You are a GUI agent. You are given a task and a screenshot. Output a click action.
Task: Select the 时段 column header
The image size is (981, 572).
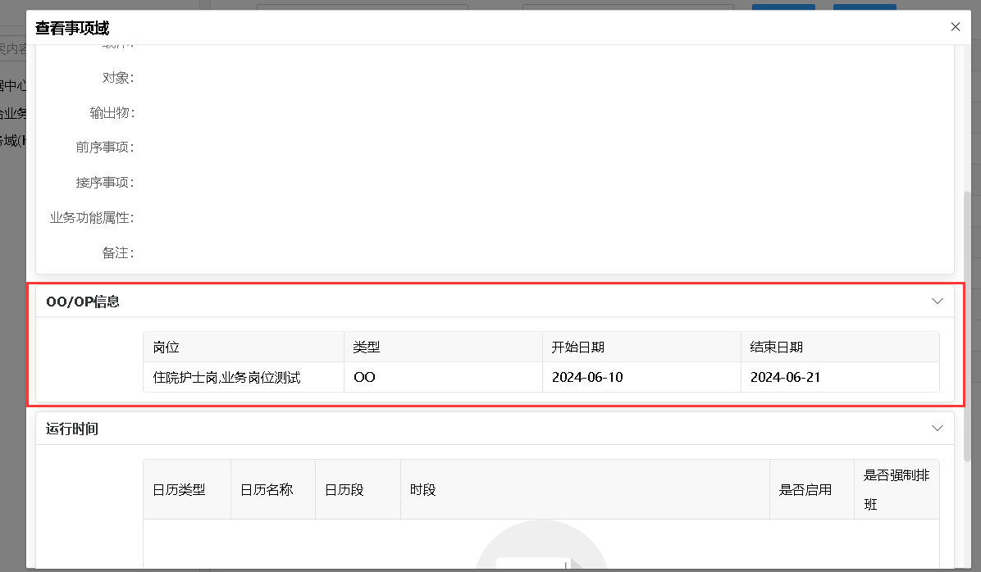pos(422,490)
